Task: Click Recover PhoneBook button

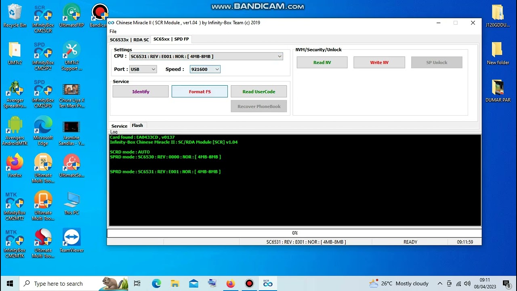Action: coord(259,106)
